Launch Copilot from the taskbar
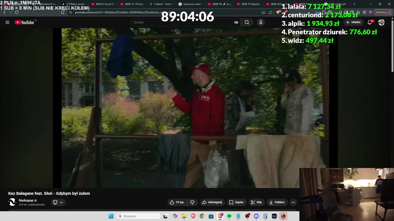 point(175,216)
